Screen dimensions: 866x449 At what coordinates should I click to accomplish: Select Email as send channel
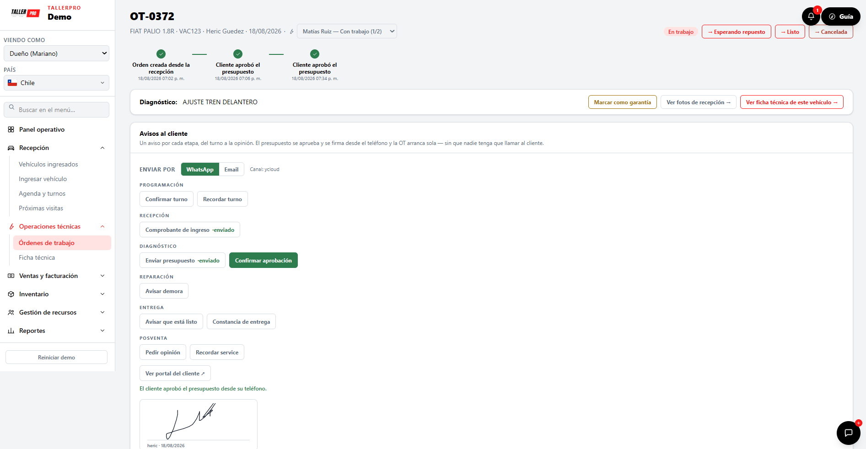coord(231,169)
